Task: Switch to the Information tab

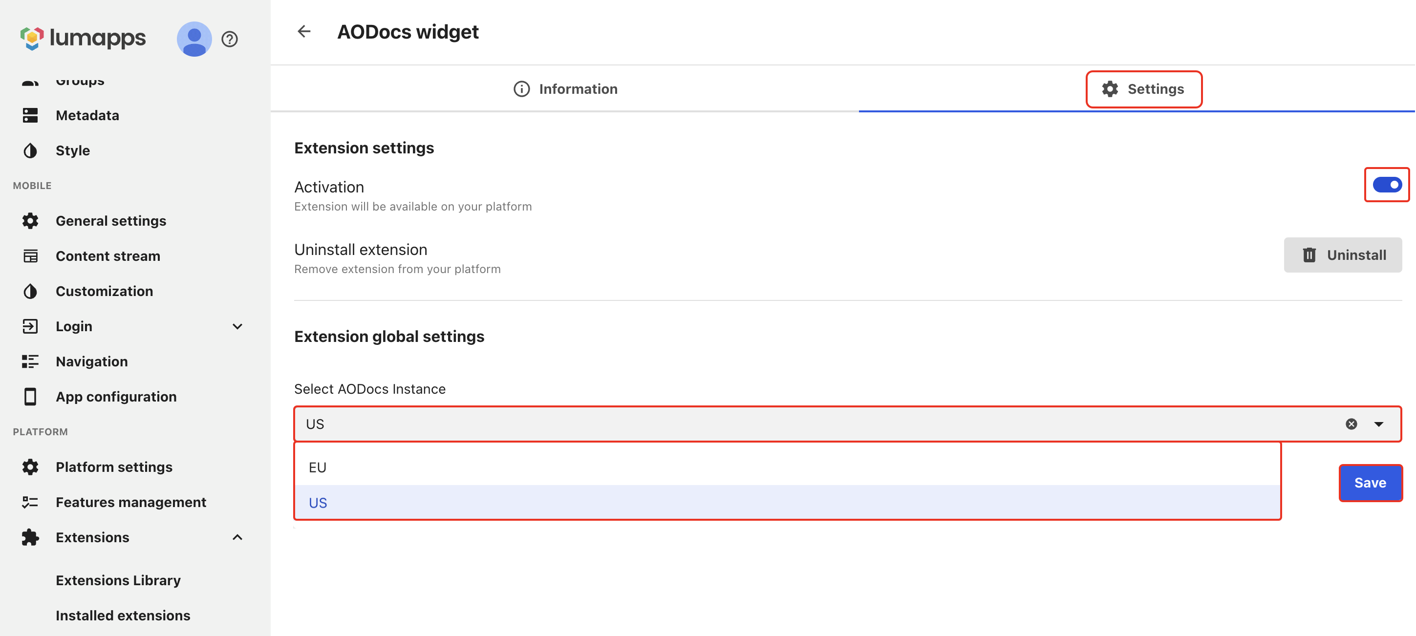Action: point(565,89)
